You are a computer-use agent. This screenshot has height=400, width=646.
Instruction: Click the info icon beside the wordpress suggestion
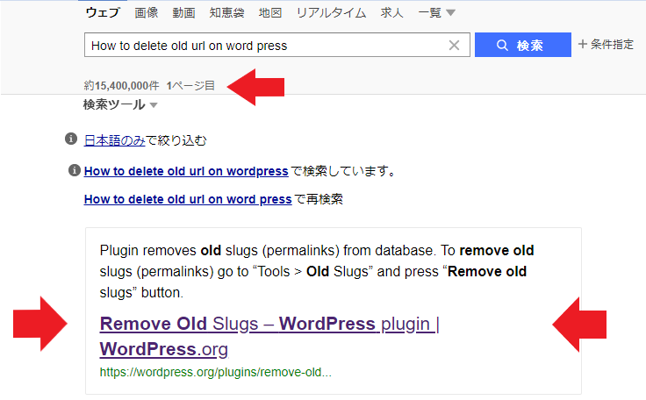pyautogui.click(x=74, y=169)
